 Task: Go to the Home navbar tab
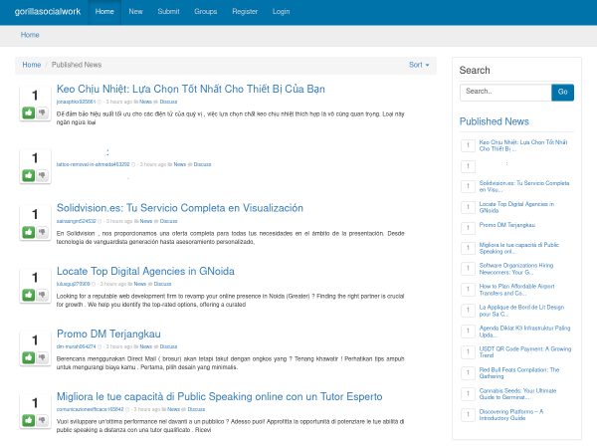point(104,12)
